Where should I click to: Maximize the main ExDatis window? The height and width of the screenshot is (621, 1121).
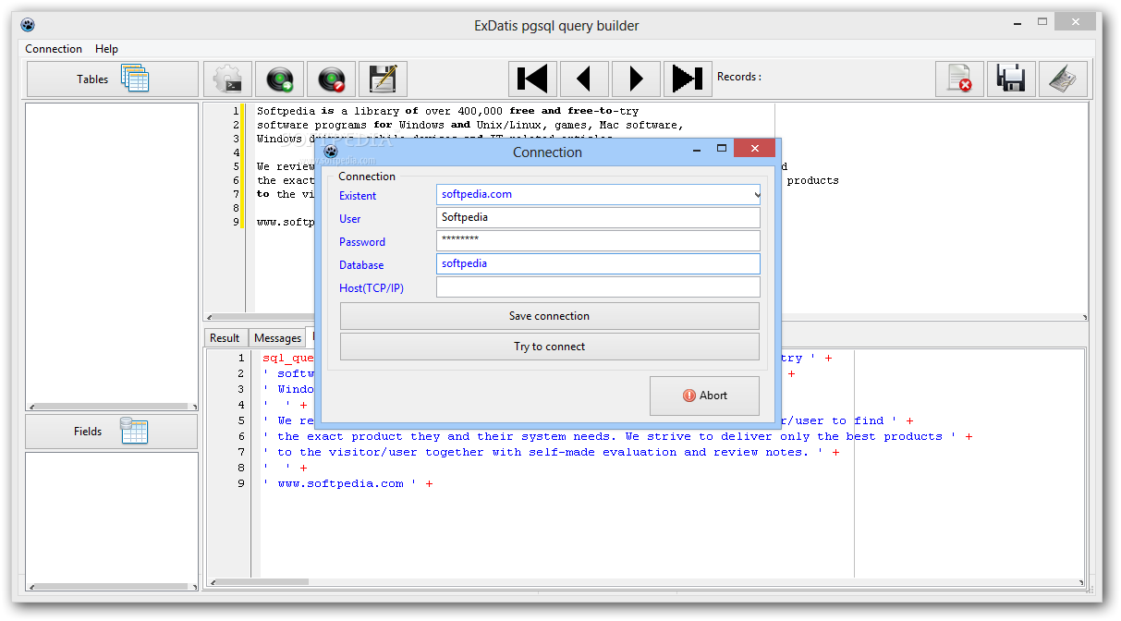(1042, 21)
